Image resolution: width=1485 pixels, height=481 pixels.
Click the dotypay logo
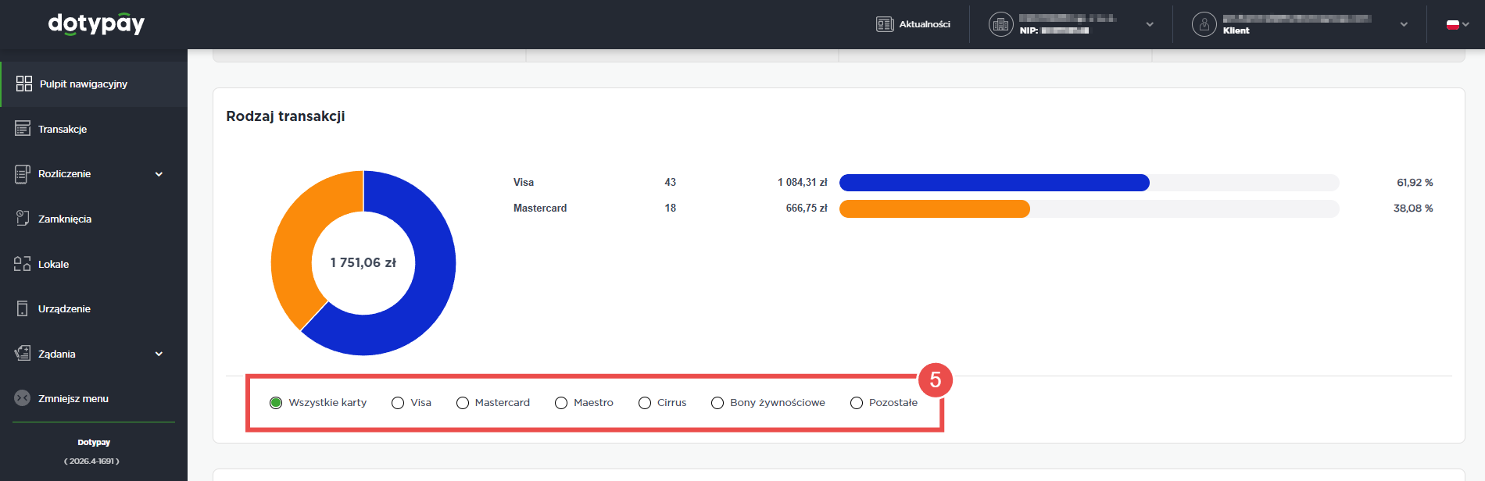click(x=96, y=24)
